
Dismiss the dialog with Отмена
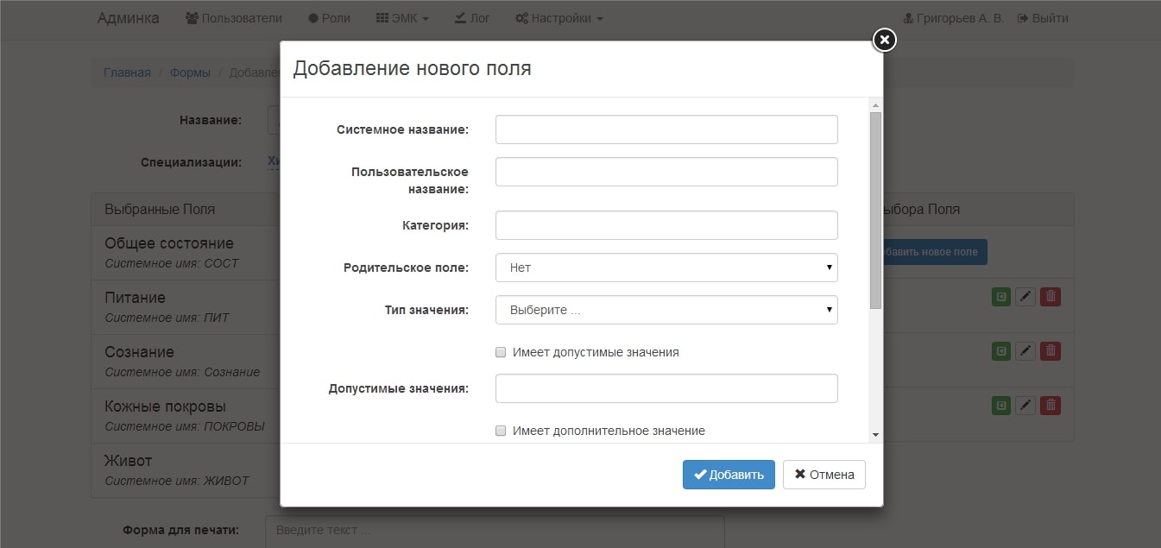click(824, 475)
